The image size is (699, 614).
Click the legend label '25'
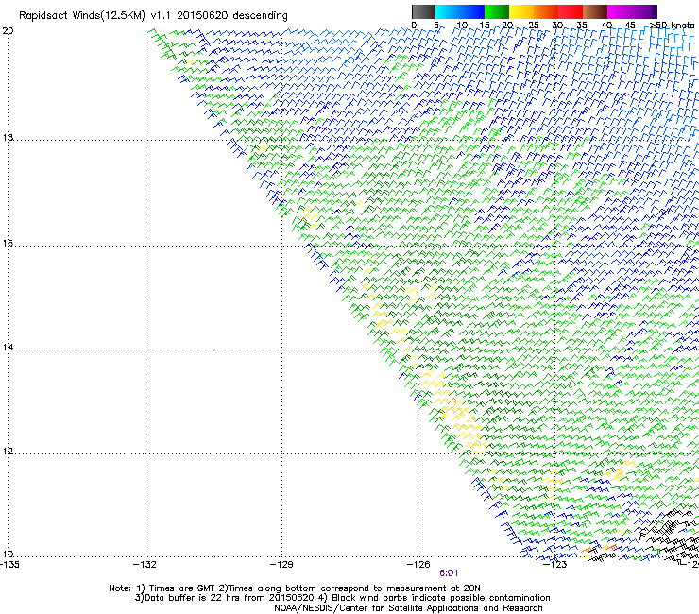[x=534, y=26]
